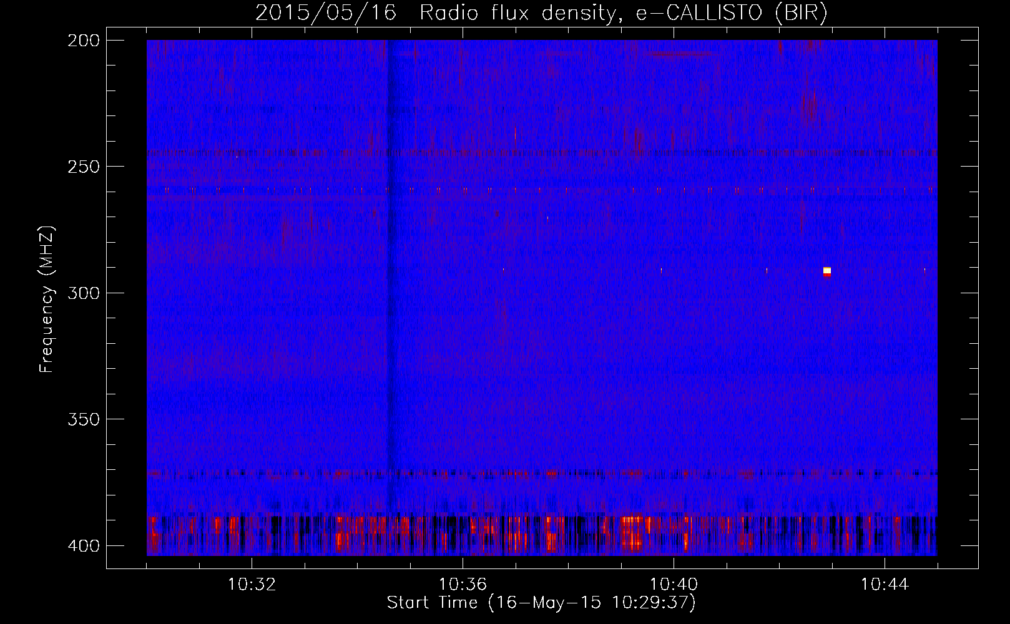
Task: Click the 'Start Time (16-May-15 10:29:37)' label
Action: click(541, 603)
